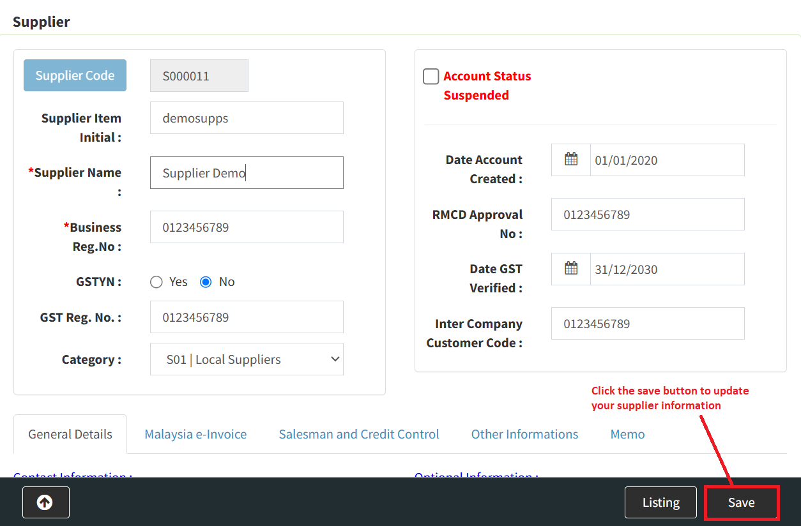Click the Supplier Name input field
Screen dimensions: 801x526
(247, 173)
